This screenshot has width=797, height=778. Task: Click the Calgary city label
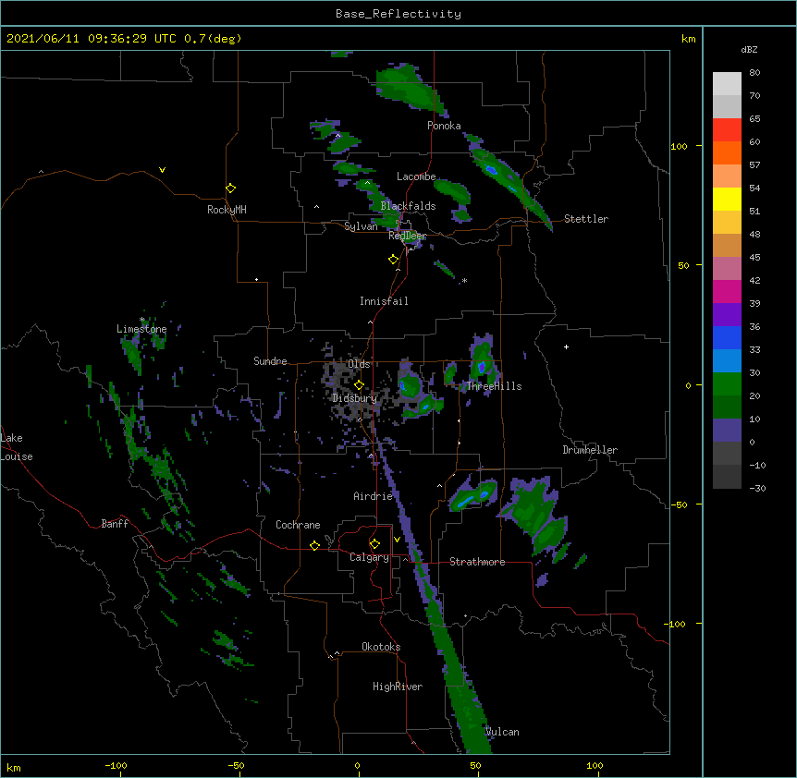[x=370, y=557]
